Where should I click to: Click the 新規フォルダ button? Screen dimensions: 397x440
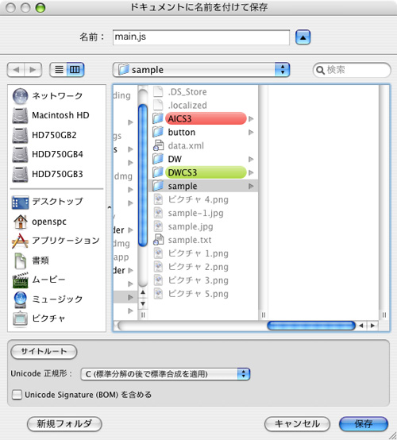coord(64,424)
